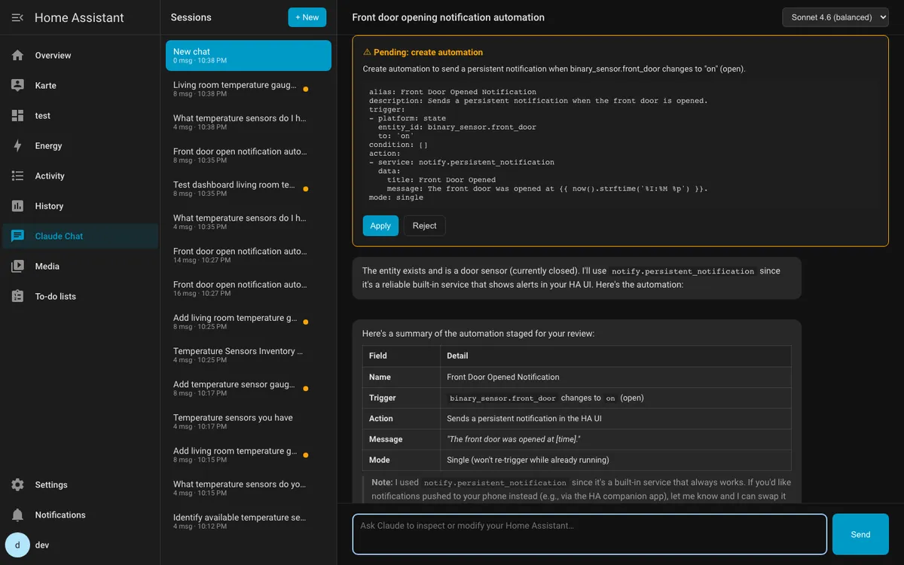This screenshot has height=565, width=904.
Task: Apply the pending automation
Action: [x=380, y=225]
